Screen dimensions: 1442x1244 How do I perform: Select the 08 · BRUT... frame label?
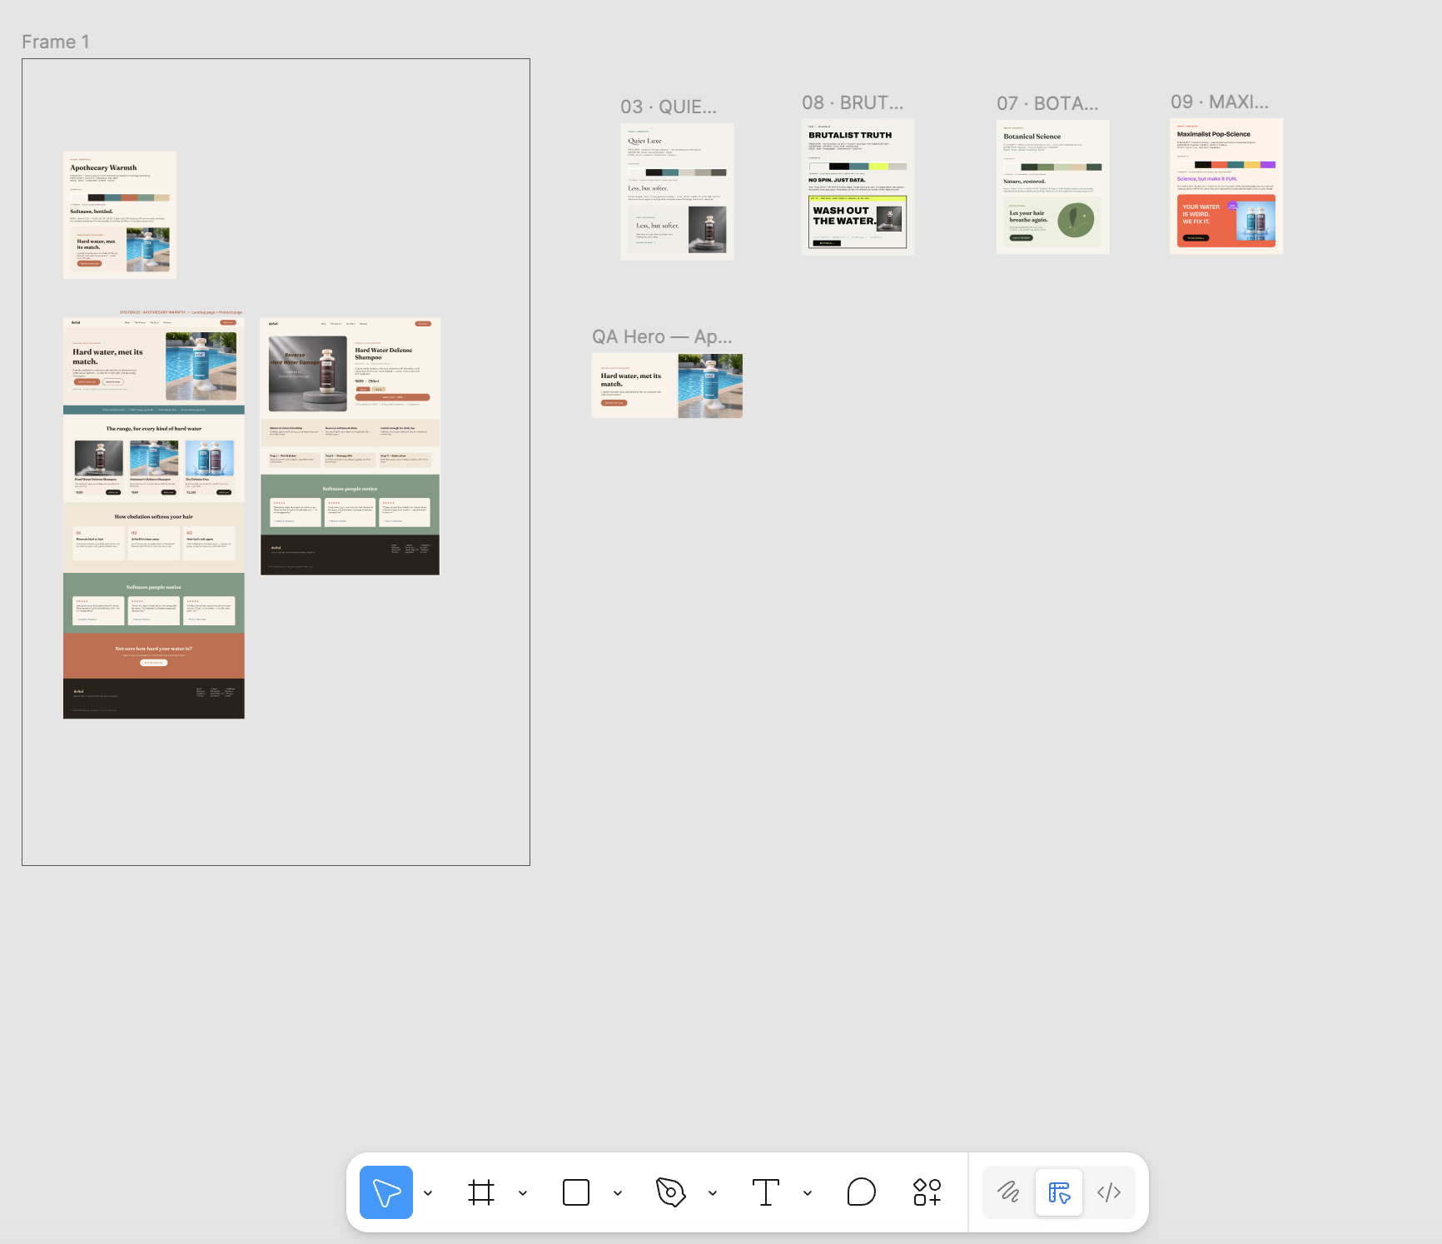click(x=853, y=102)
